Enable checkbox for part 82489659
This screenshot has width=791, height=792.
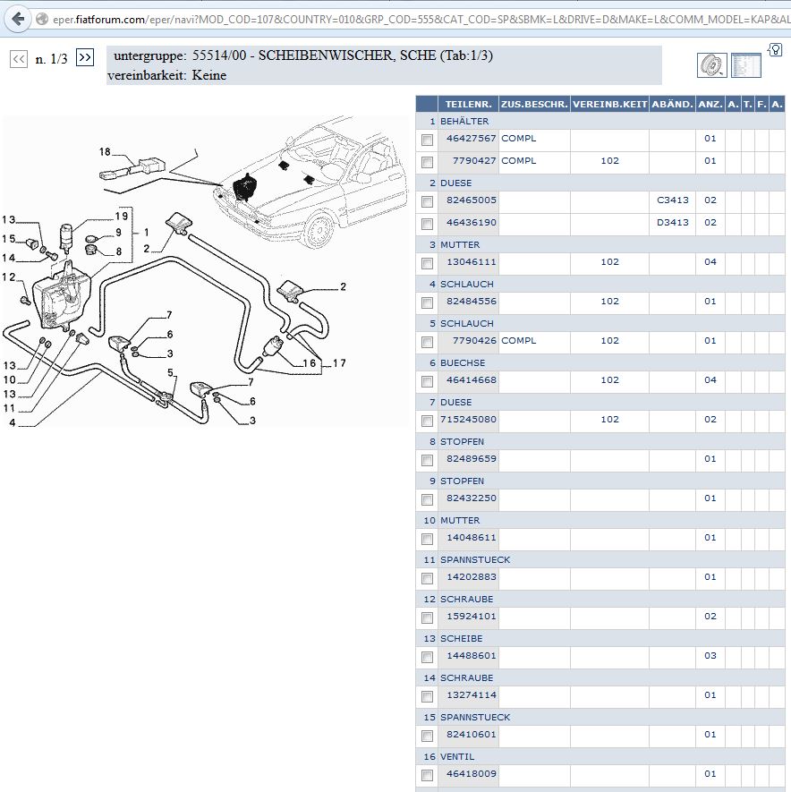pos(428,460)
